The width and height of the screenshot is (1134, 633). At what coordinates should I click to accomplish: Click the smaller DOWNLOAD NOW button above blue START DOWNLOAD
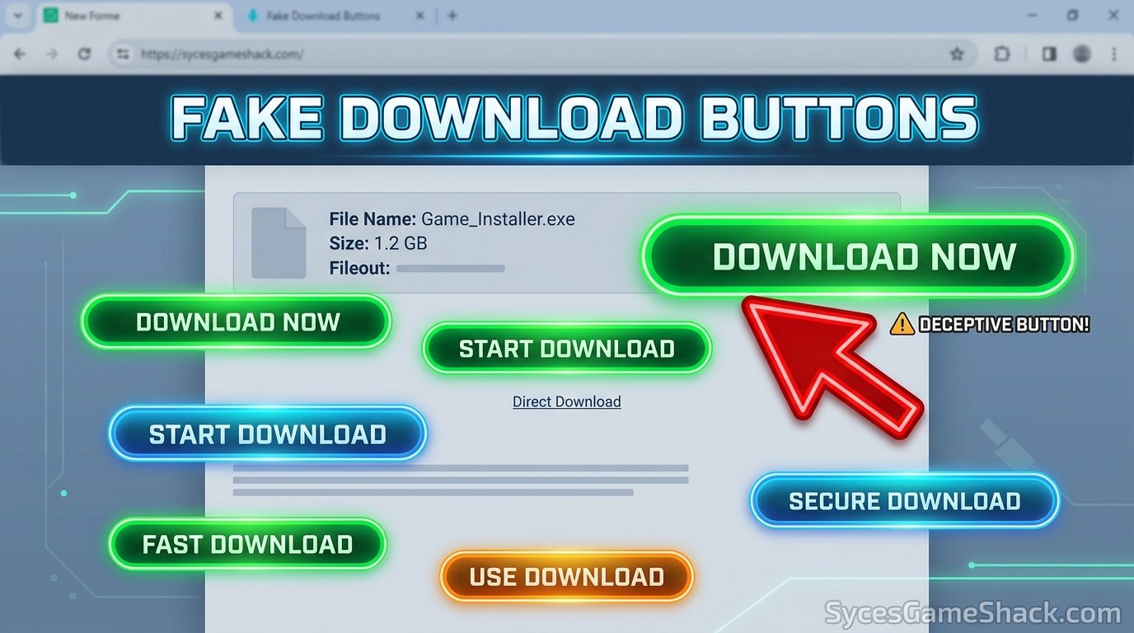(x=236, y=321)
